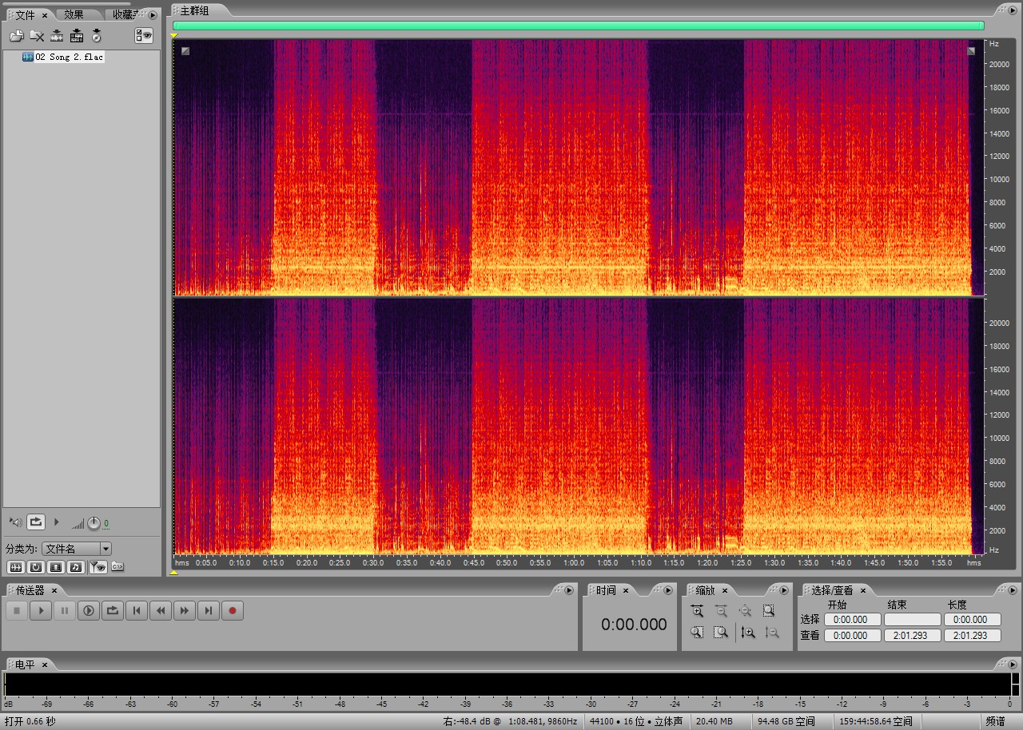Click the close file icon with X

[37, 36]
